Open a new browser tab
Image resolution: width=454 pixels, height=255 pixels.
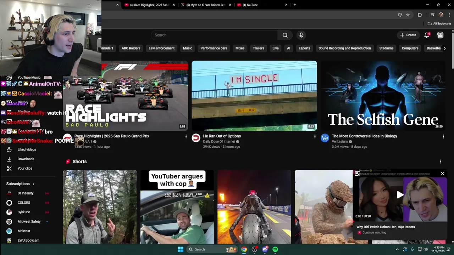click(x=295, y=5)
